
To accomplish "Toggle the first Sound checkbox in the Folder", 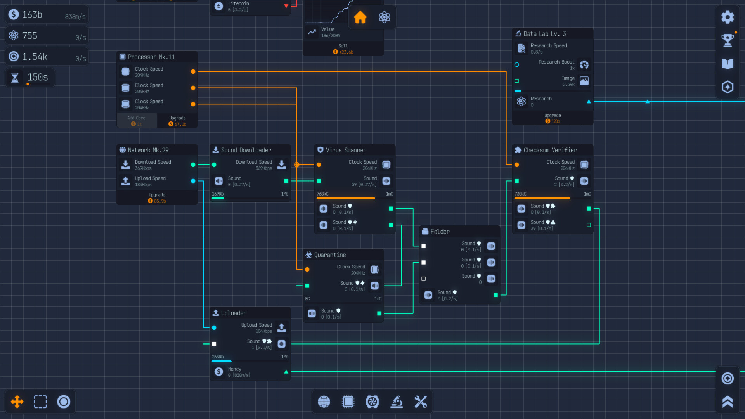I will pyautogui.click(x=423, y=246).
